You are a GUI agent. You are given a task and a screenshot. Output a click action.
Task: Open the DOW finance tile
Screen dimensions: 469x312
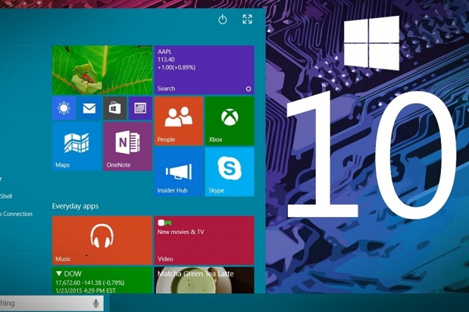tap(102, 280)
